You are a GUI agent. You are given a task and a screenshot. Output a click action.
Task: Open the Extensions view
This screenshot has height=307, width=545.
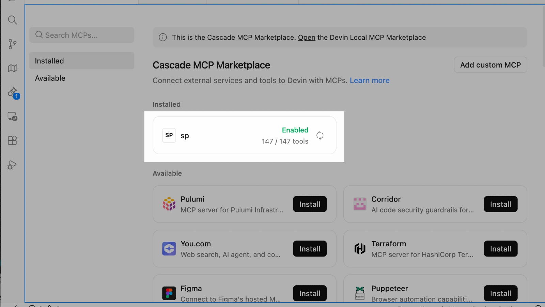pos(13,141)
